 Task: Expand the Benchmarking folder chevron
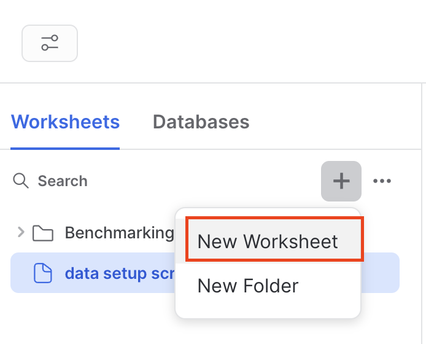coord(21,232)
